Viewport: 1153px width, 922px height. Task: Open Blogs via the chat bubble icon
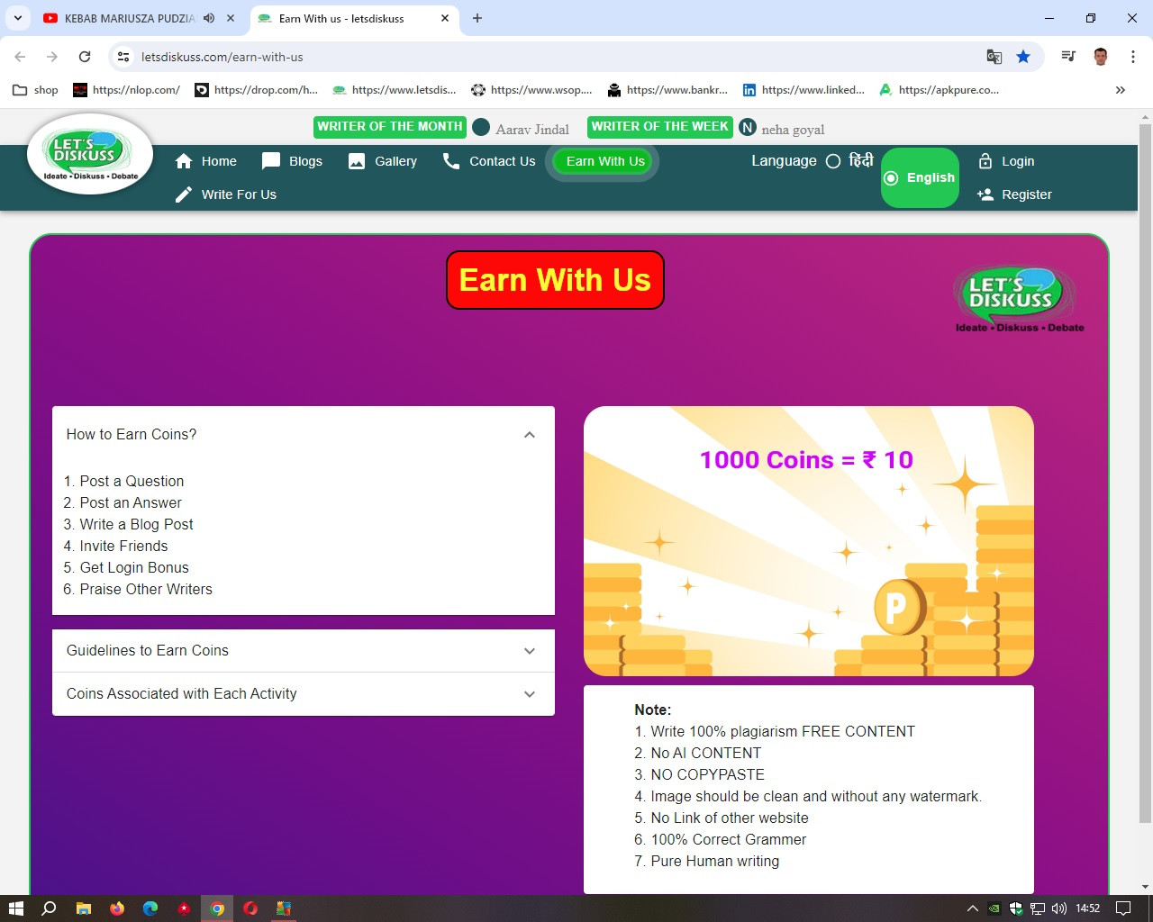(271, 161)
